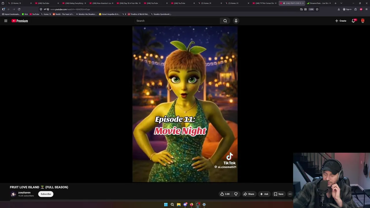
Task: Open the YouTube guide hamburger menu
Action: click(5, 21)
